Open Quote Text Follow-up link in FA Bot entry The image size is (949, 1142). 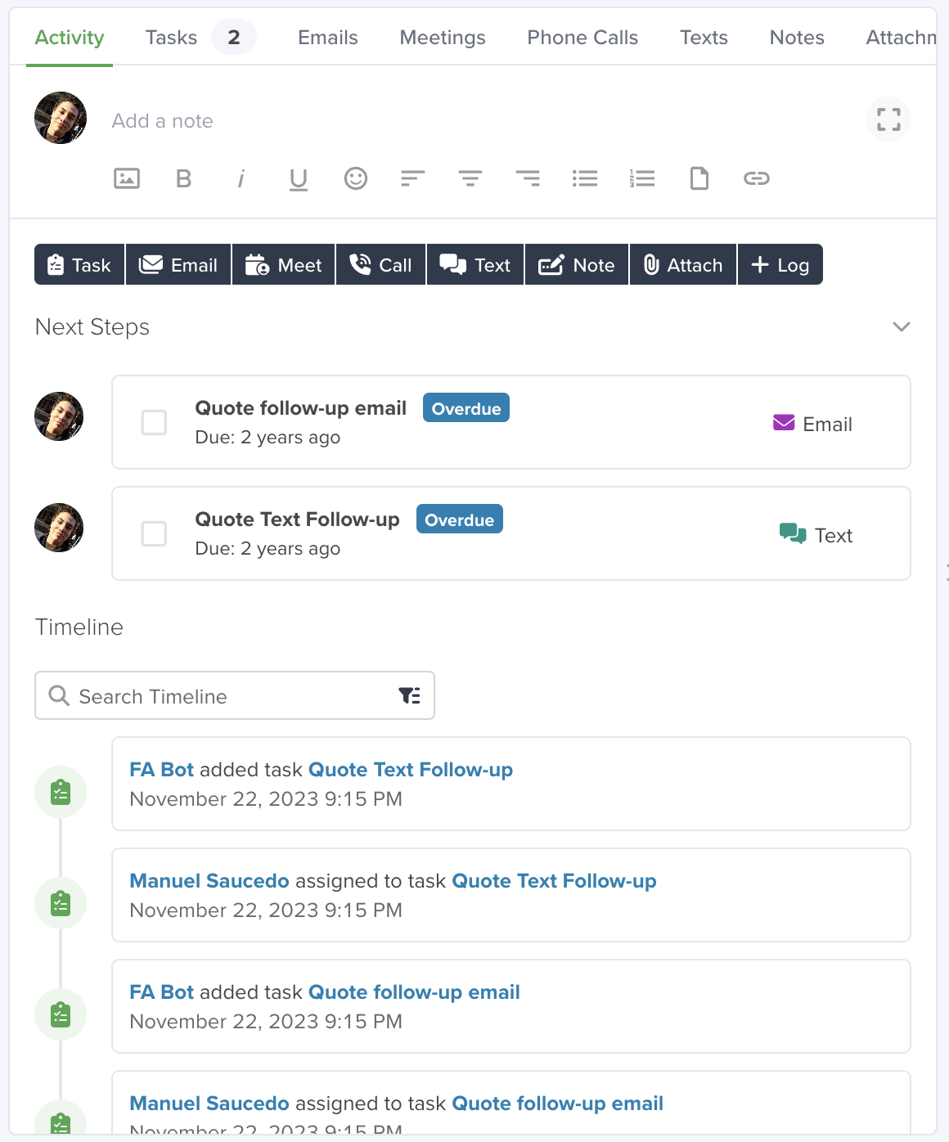(411, 769)
